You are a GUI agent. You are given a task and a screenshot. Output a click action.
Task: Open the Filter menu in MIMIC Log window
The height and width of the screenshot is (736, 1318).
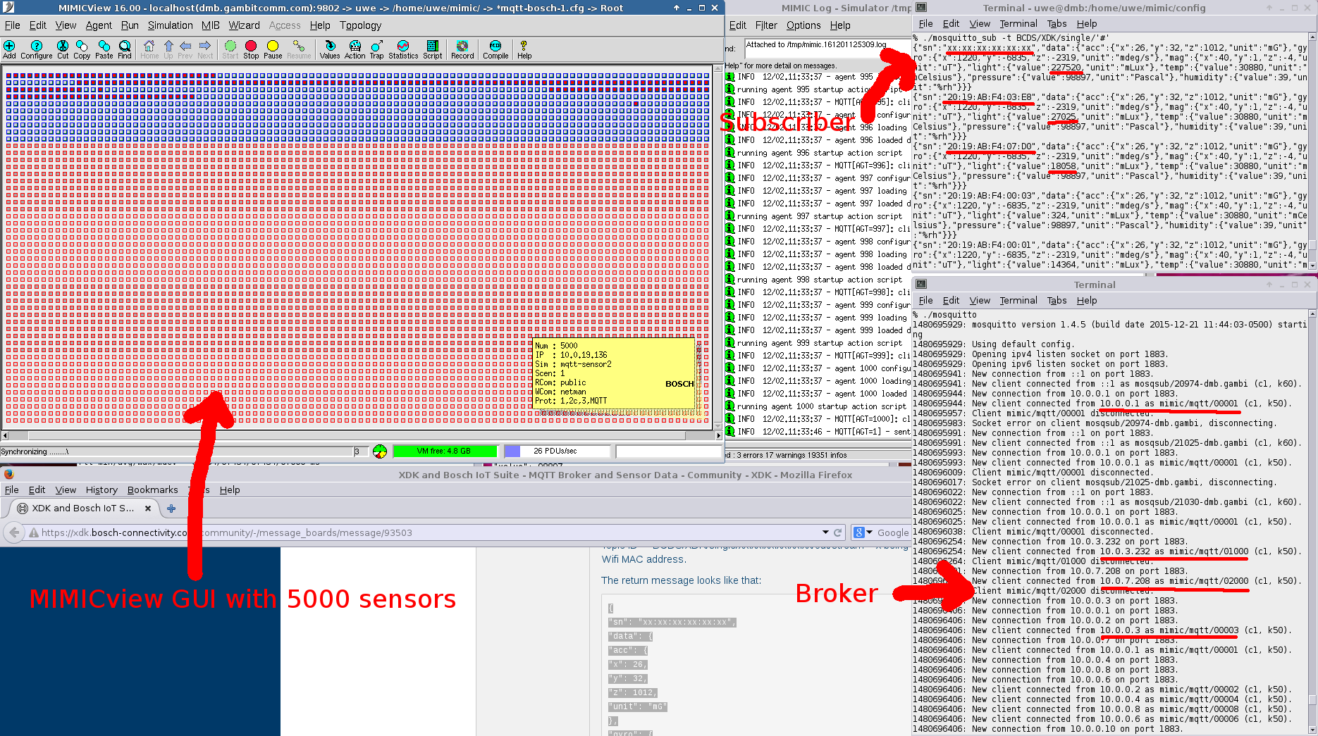[x=766, y=25]
